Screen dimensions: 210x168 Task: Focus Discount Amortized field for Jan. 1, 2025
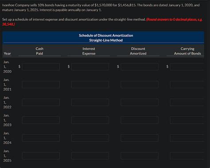[x=140, y=156]
